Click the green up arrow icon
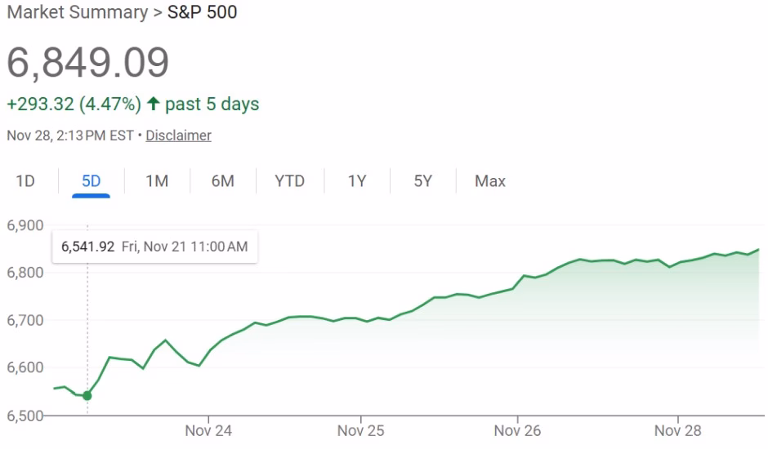This screenshot has width=768, height=449. point(153,104)
